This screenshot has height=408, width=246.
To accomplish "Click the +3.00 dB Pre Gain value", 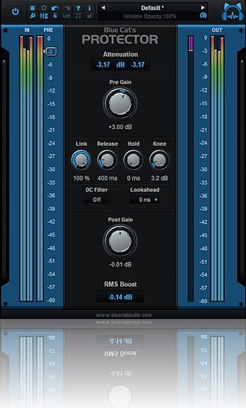I will point(120,127).
